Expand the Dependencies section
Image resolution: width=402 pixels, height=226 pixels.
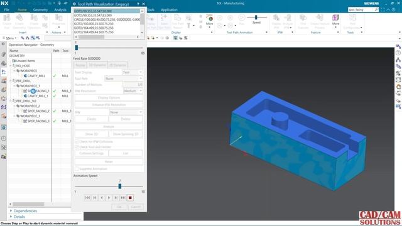(x=11, y=211)
